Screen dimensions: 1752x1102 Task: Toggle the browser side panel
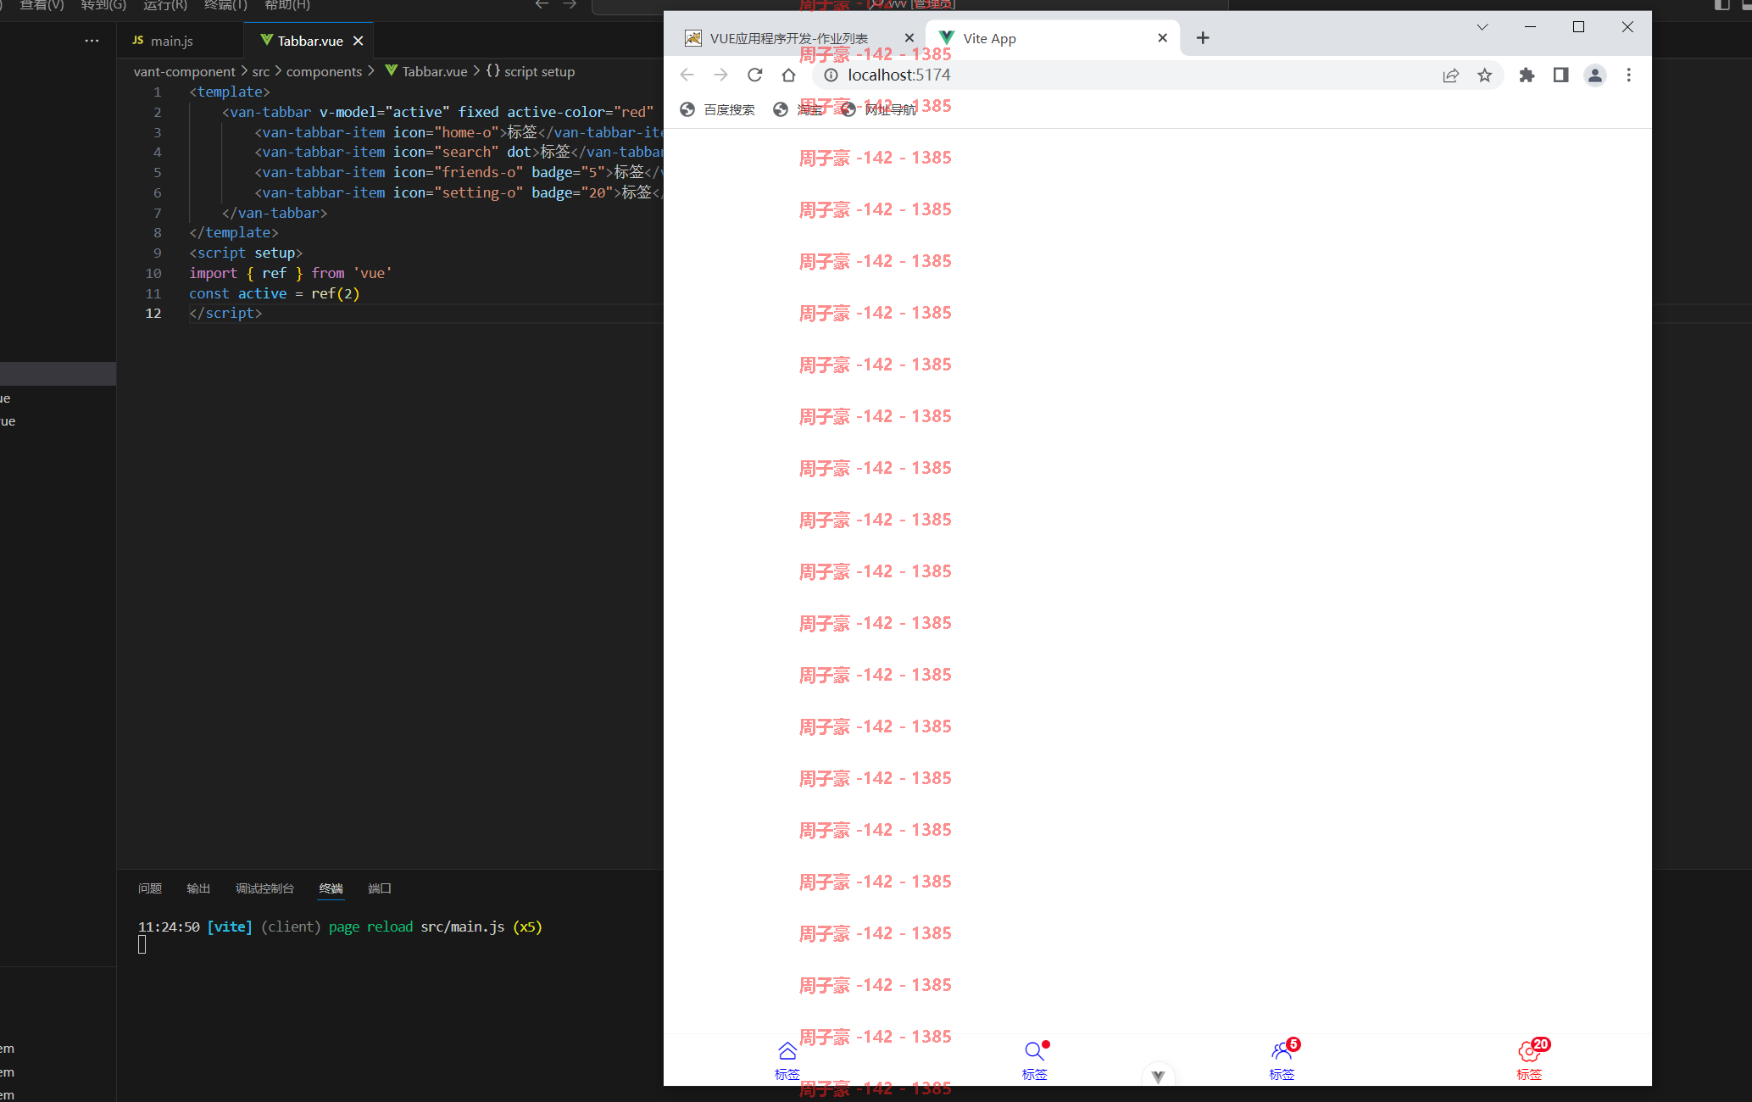(x=1560, y=75)
